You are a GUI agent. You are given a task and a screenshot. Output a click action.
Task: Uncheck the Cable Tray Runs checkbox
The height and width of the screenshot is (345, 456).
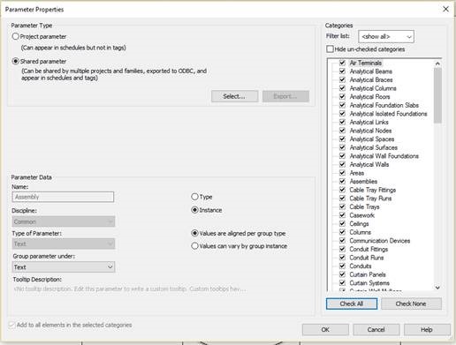tap(342, 199)
